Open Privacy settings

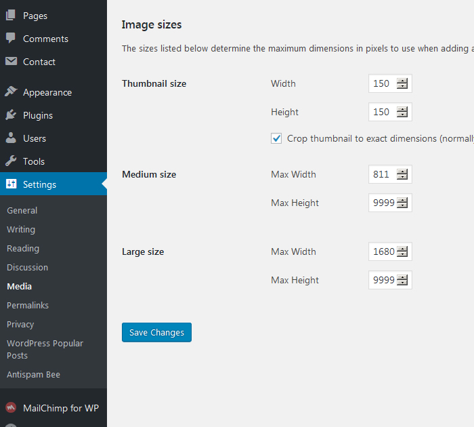coord(20,325)
